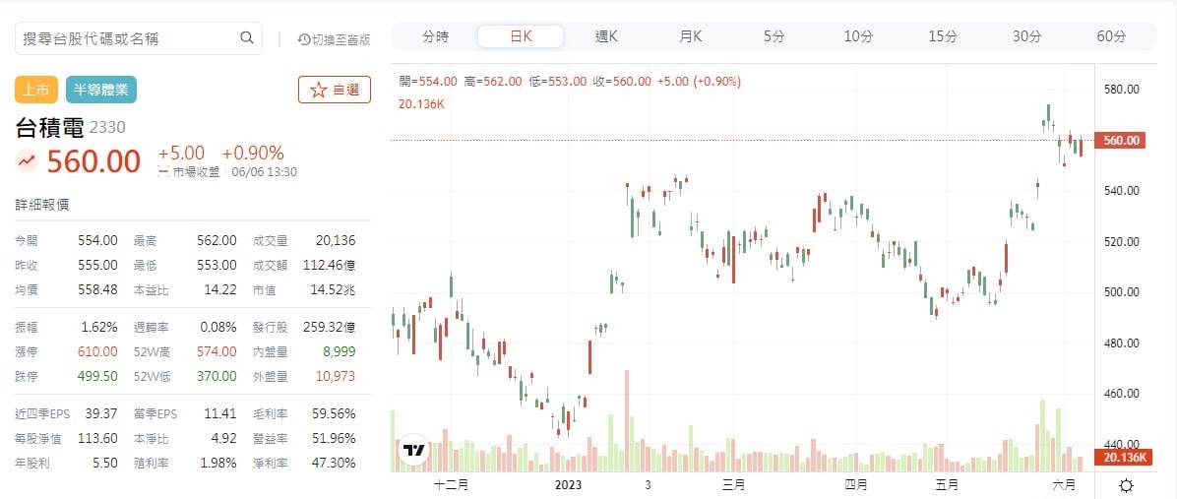Click the 半導體業 industry tag

pos(101,90)
